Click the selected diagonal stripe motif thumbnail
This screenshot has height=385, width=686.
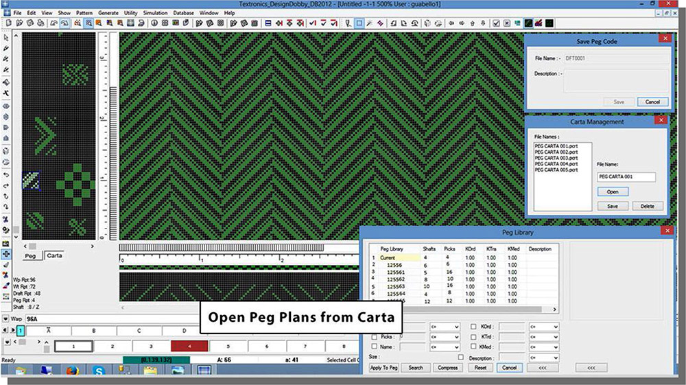(x=31, y=180)
